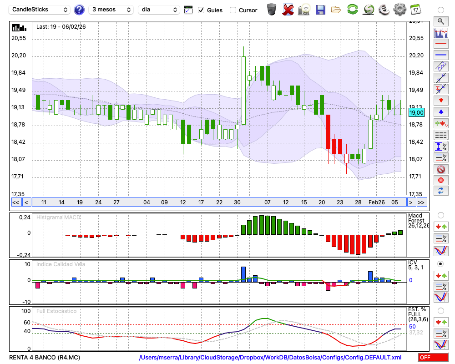Open the CandleSticks chart type dropdown
The height and width of the screenshot is (364, 455).
pos(40,10)
